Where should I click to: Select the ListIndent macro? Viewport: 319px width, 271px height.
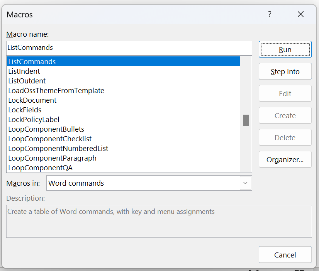pyautogui.click(x=123, y=71)
